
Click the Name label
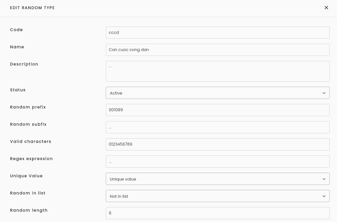17,47
